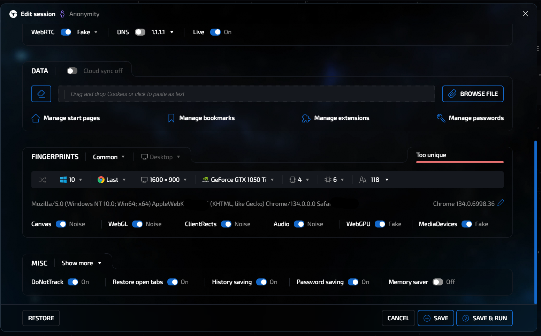Viewport: 541px width, 336px height.
Task: Open the Windows 10 OS version dropdown
Action: (x=71, y=180)
